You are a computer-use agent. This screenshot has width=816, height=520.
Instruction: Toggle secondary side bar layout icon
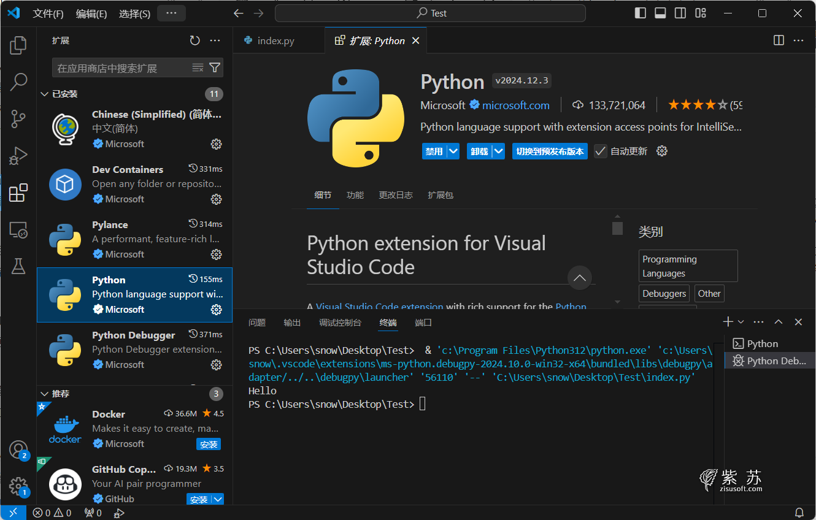pos(680,13)
